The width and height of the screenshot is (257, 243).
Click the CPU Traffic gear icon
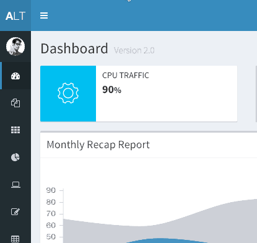tap(68, 93)
